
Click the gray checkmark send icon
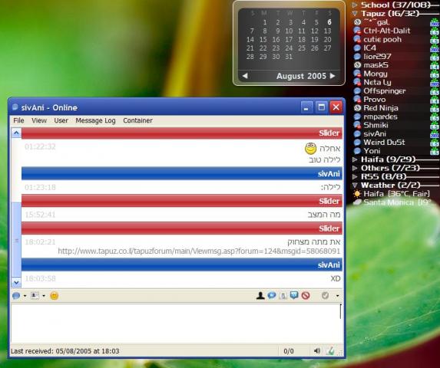[326, 295]
